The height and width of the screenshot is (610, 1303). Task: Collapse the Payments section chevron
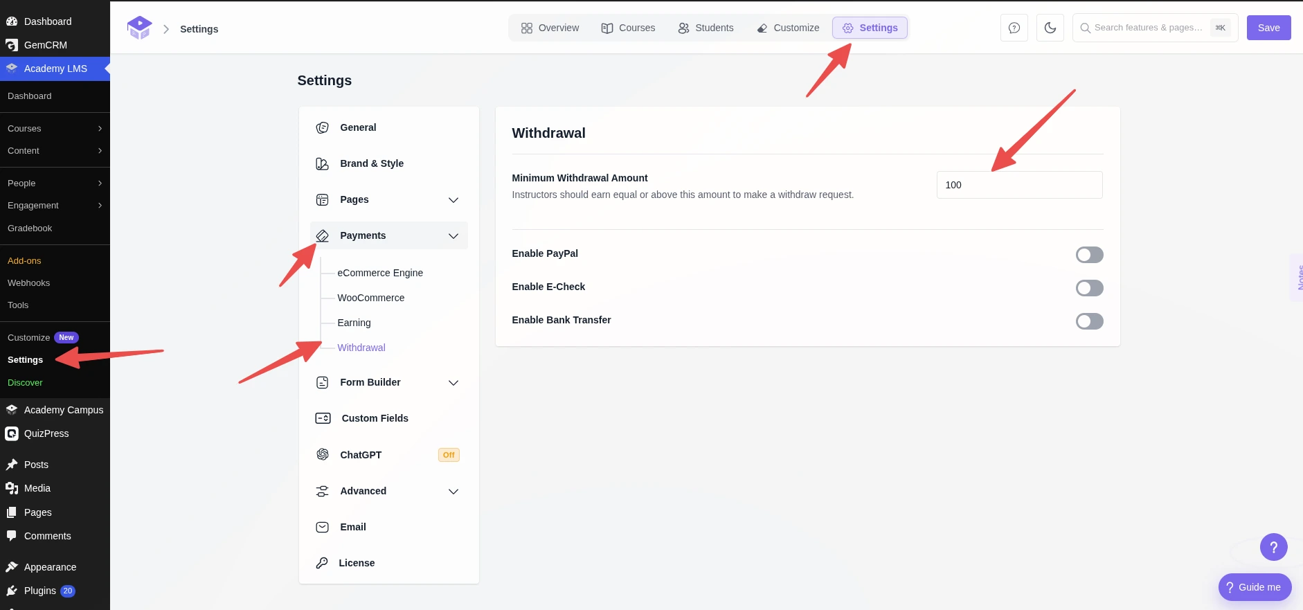click(x=453, y=236)
